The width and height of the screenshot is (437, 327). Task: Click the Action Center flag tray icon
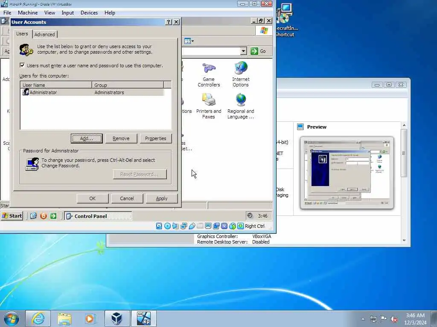point(384,319)
